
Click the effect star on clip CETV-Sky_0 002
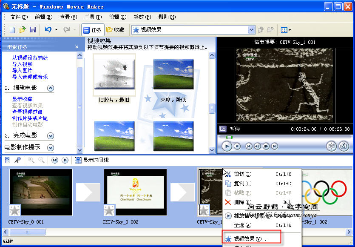point(109,210)
